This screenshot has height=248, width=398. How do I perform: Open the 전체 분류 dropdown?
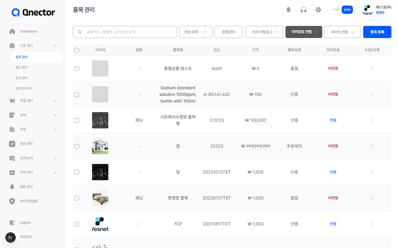coord(196,32)
